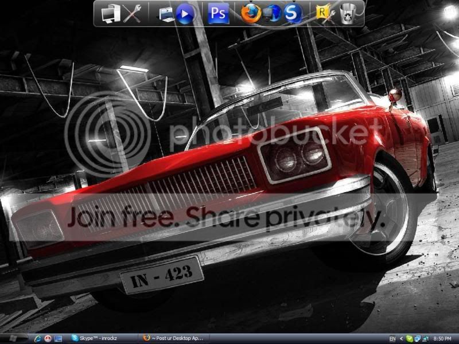Open the EN language bar selector
459x344 pixels.
[392, 339]
